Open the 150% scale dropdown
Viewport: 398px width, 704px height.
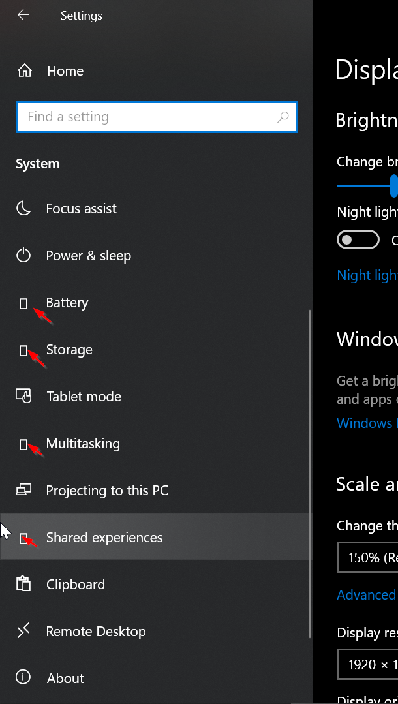pos(368,558)
